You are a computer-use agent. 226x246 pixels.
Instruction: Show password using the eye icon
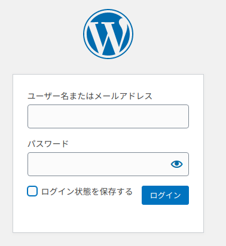pyautogui.click(x=176, y=164)
